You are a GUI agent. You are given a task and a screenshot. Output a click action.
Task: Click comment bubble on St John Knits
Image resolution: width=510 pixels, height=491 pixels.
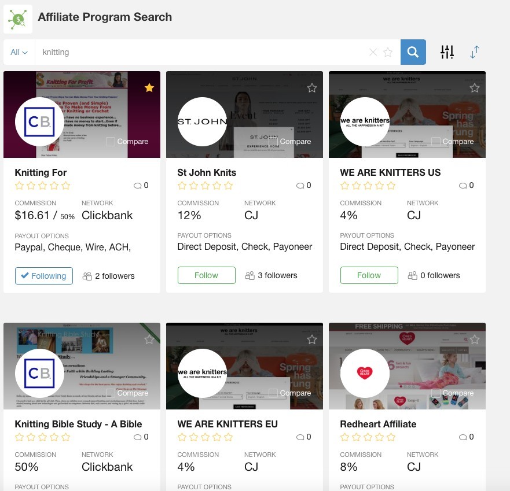(x=300, y=186)
